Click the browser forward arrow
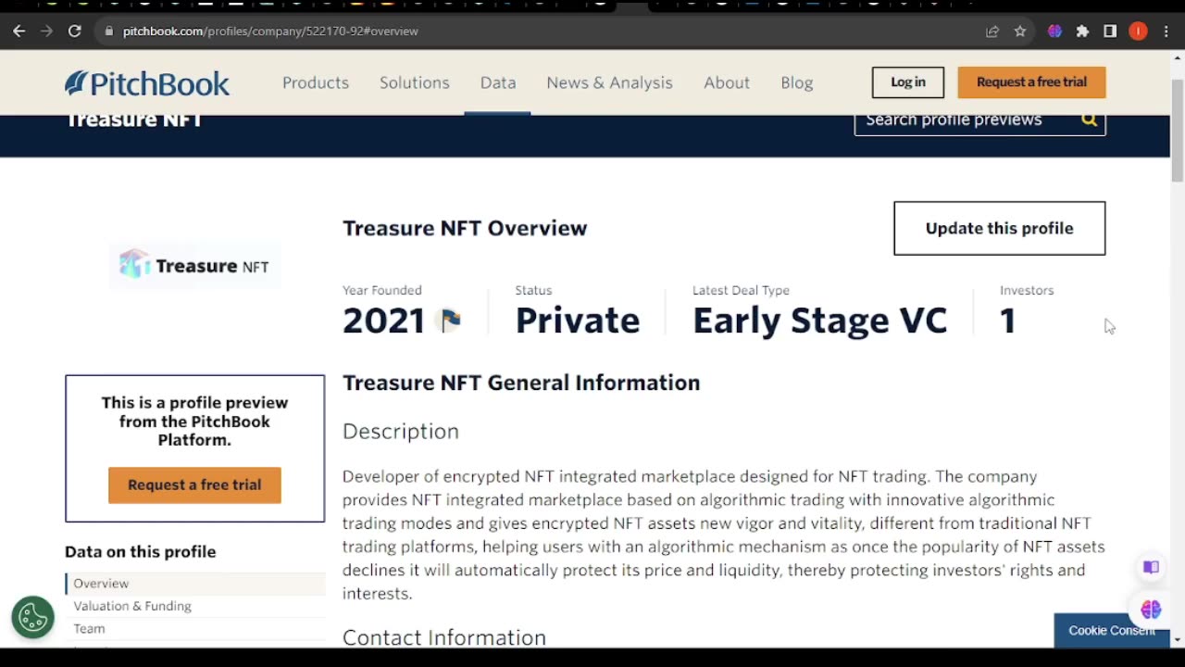The image size is (1185, 667). coord(46,31)
